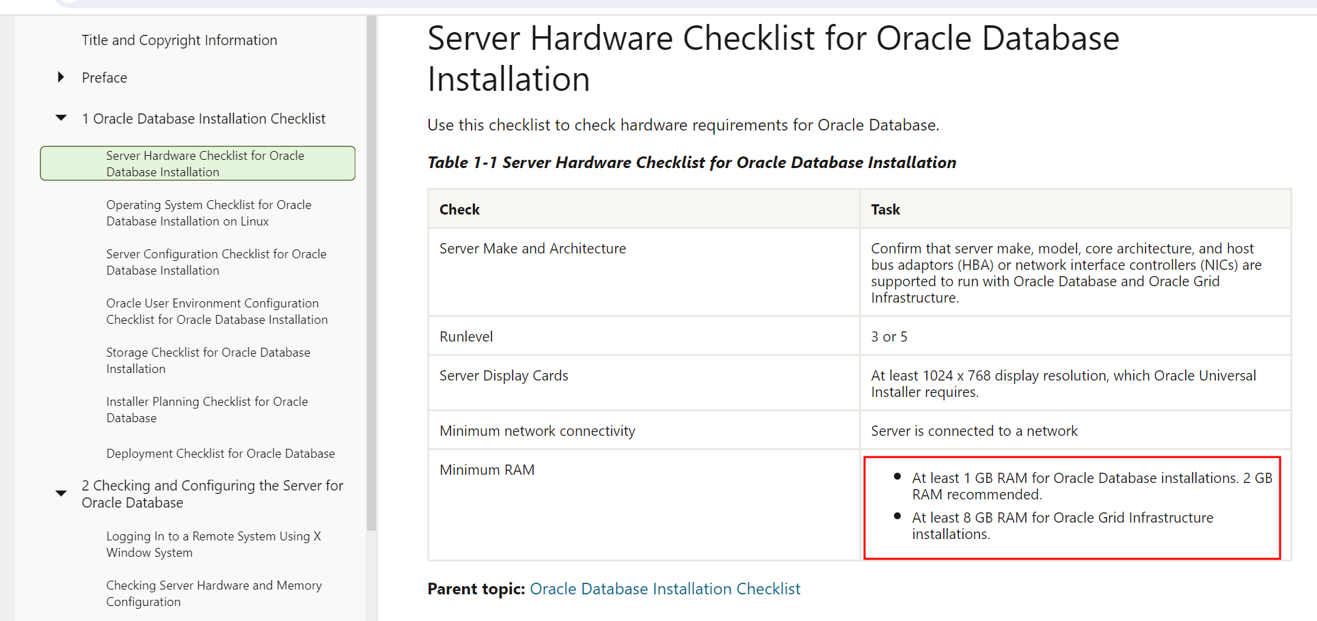Open Operating System Checklist for Linux topic
Viewport: 1317px width, 621px height.
208,213
